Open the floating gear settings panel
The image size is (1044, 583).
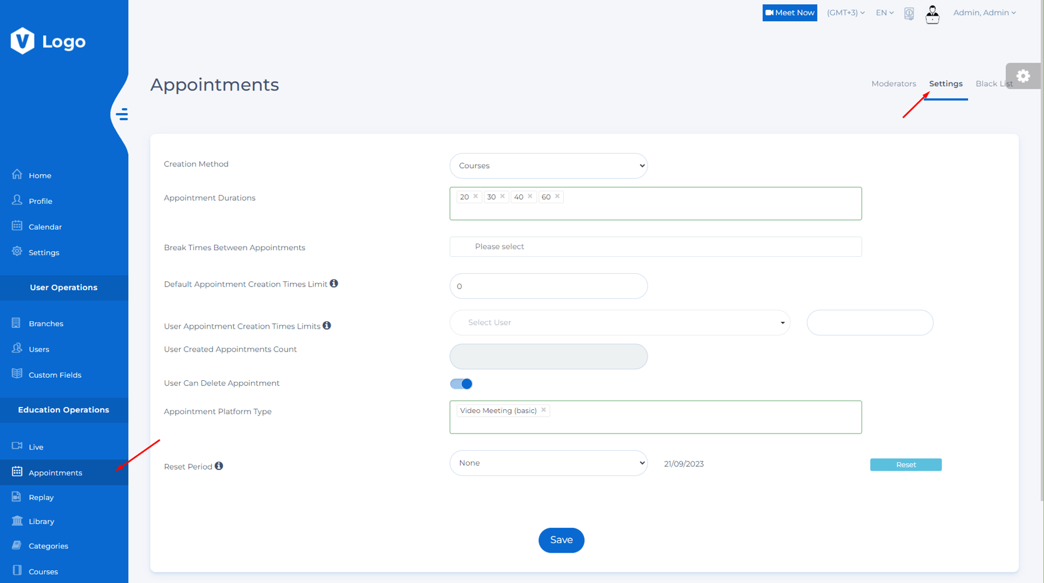[x=1023, y=76]
